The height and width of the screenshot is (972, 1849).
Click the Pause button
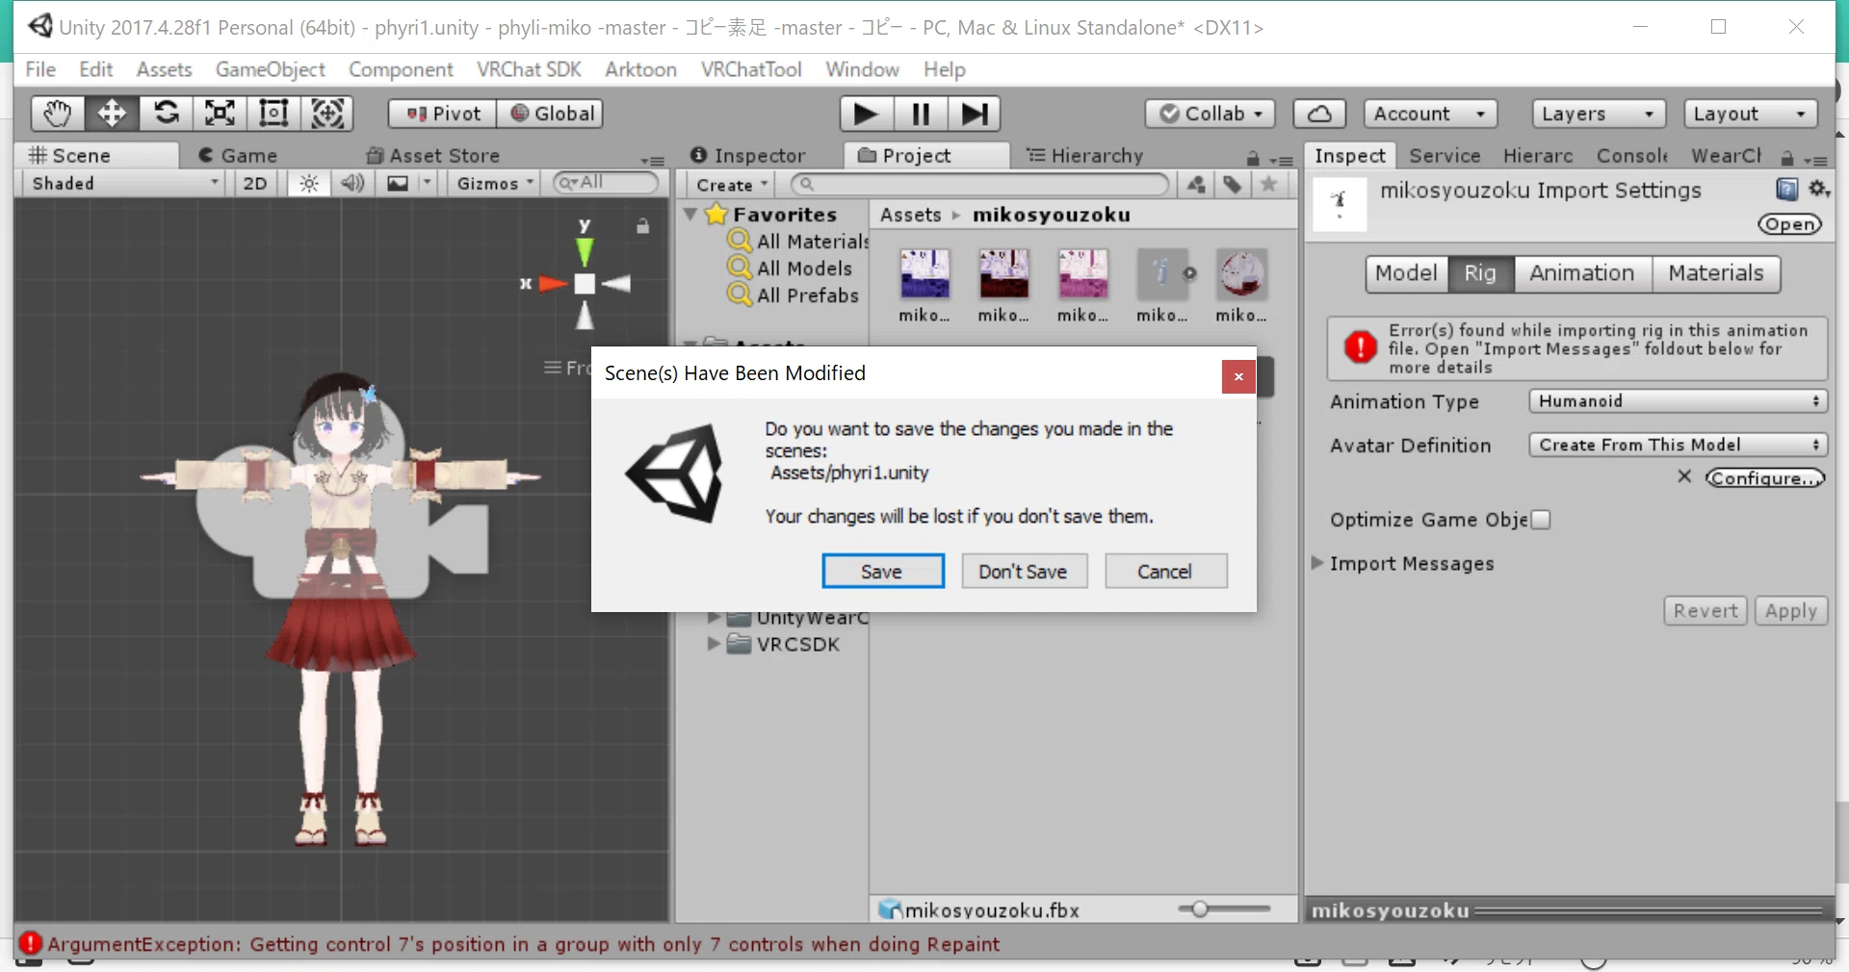pos(921,114)
